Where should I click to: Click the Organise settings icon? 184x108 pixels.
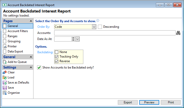click(x=5, y=93)
